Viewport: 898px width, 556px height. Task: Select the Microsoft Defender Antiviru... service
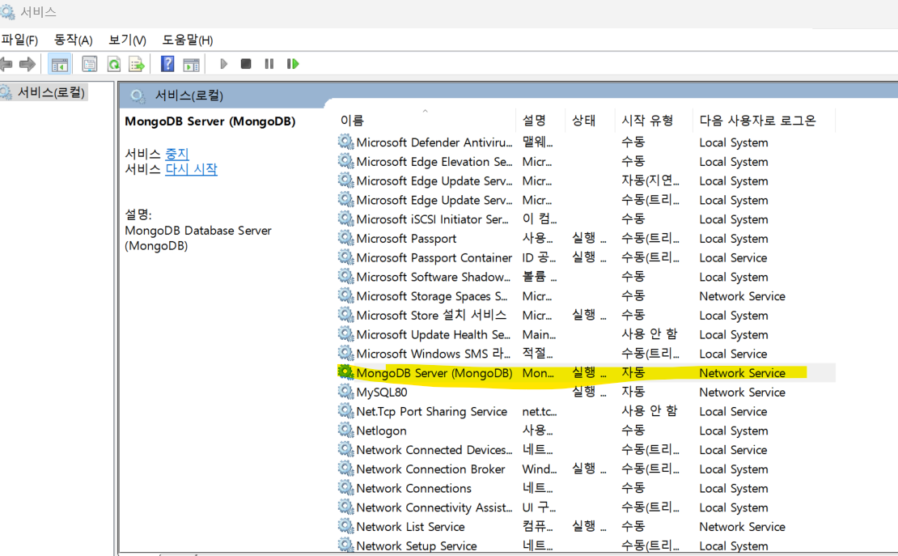pos(434,142)
